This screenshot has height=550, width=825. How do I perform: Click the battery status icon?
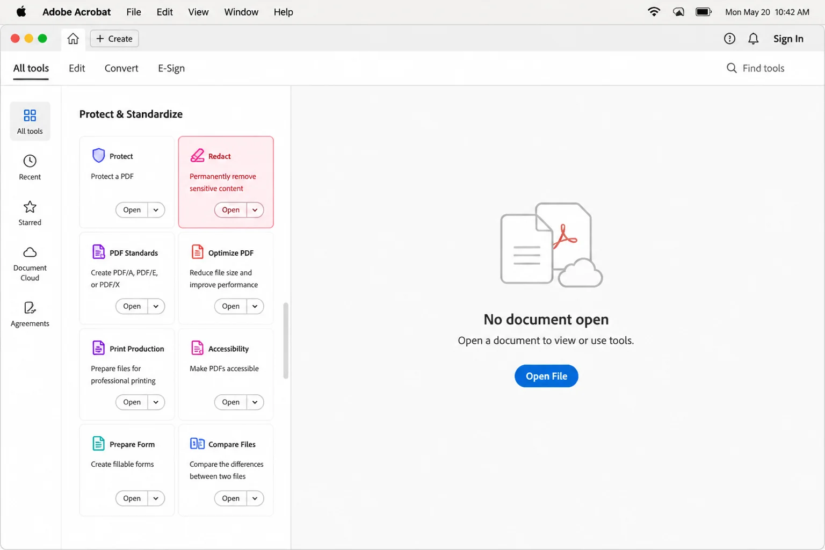(x=704, y=12)
